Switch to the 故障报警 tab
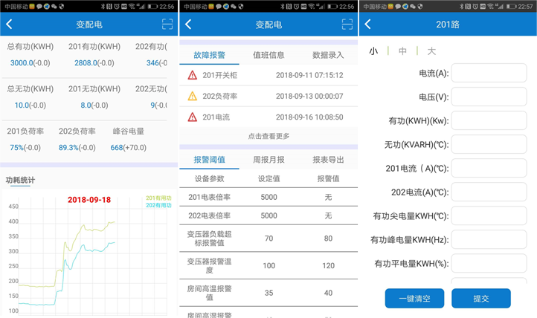The width and height of the screenshot is (537, 318). [209, 55]
